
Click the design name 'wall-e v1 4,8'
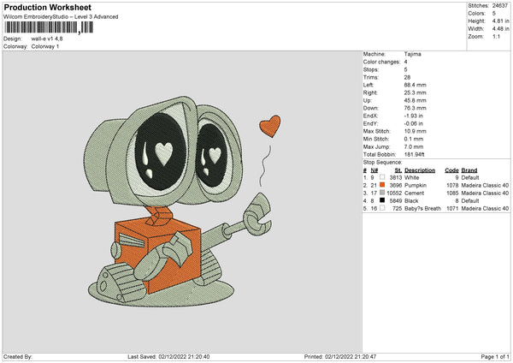[x=47, y=39]
